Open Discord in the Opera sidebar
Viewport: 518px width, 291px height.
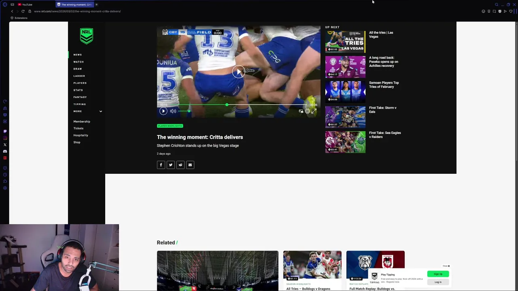click(x=5, y=151)
